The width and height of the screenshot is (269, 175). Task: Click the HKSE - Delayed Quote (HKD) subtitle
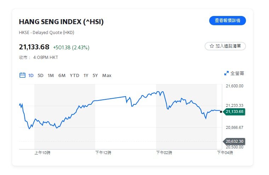click(x=46, y=33)
